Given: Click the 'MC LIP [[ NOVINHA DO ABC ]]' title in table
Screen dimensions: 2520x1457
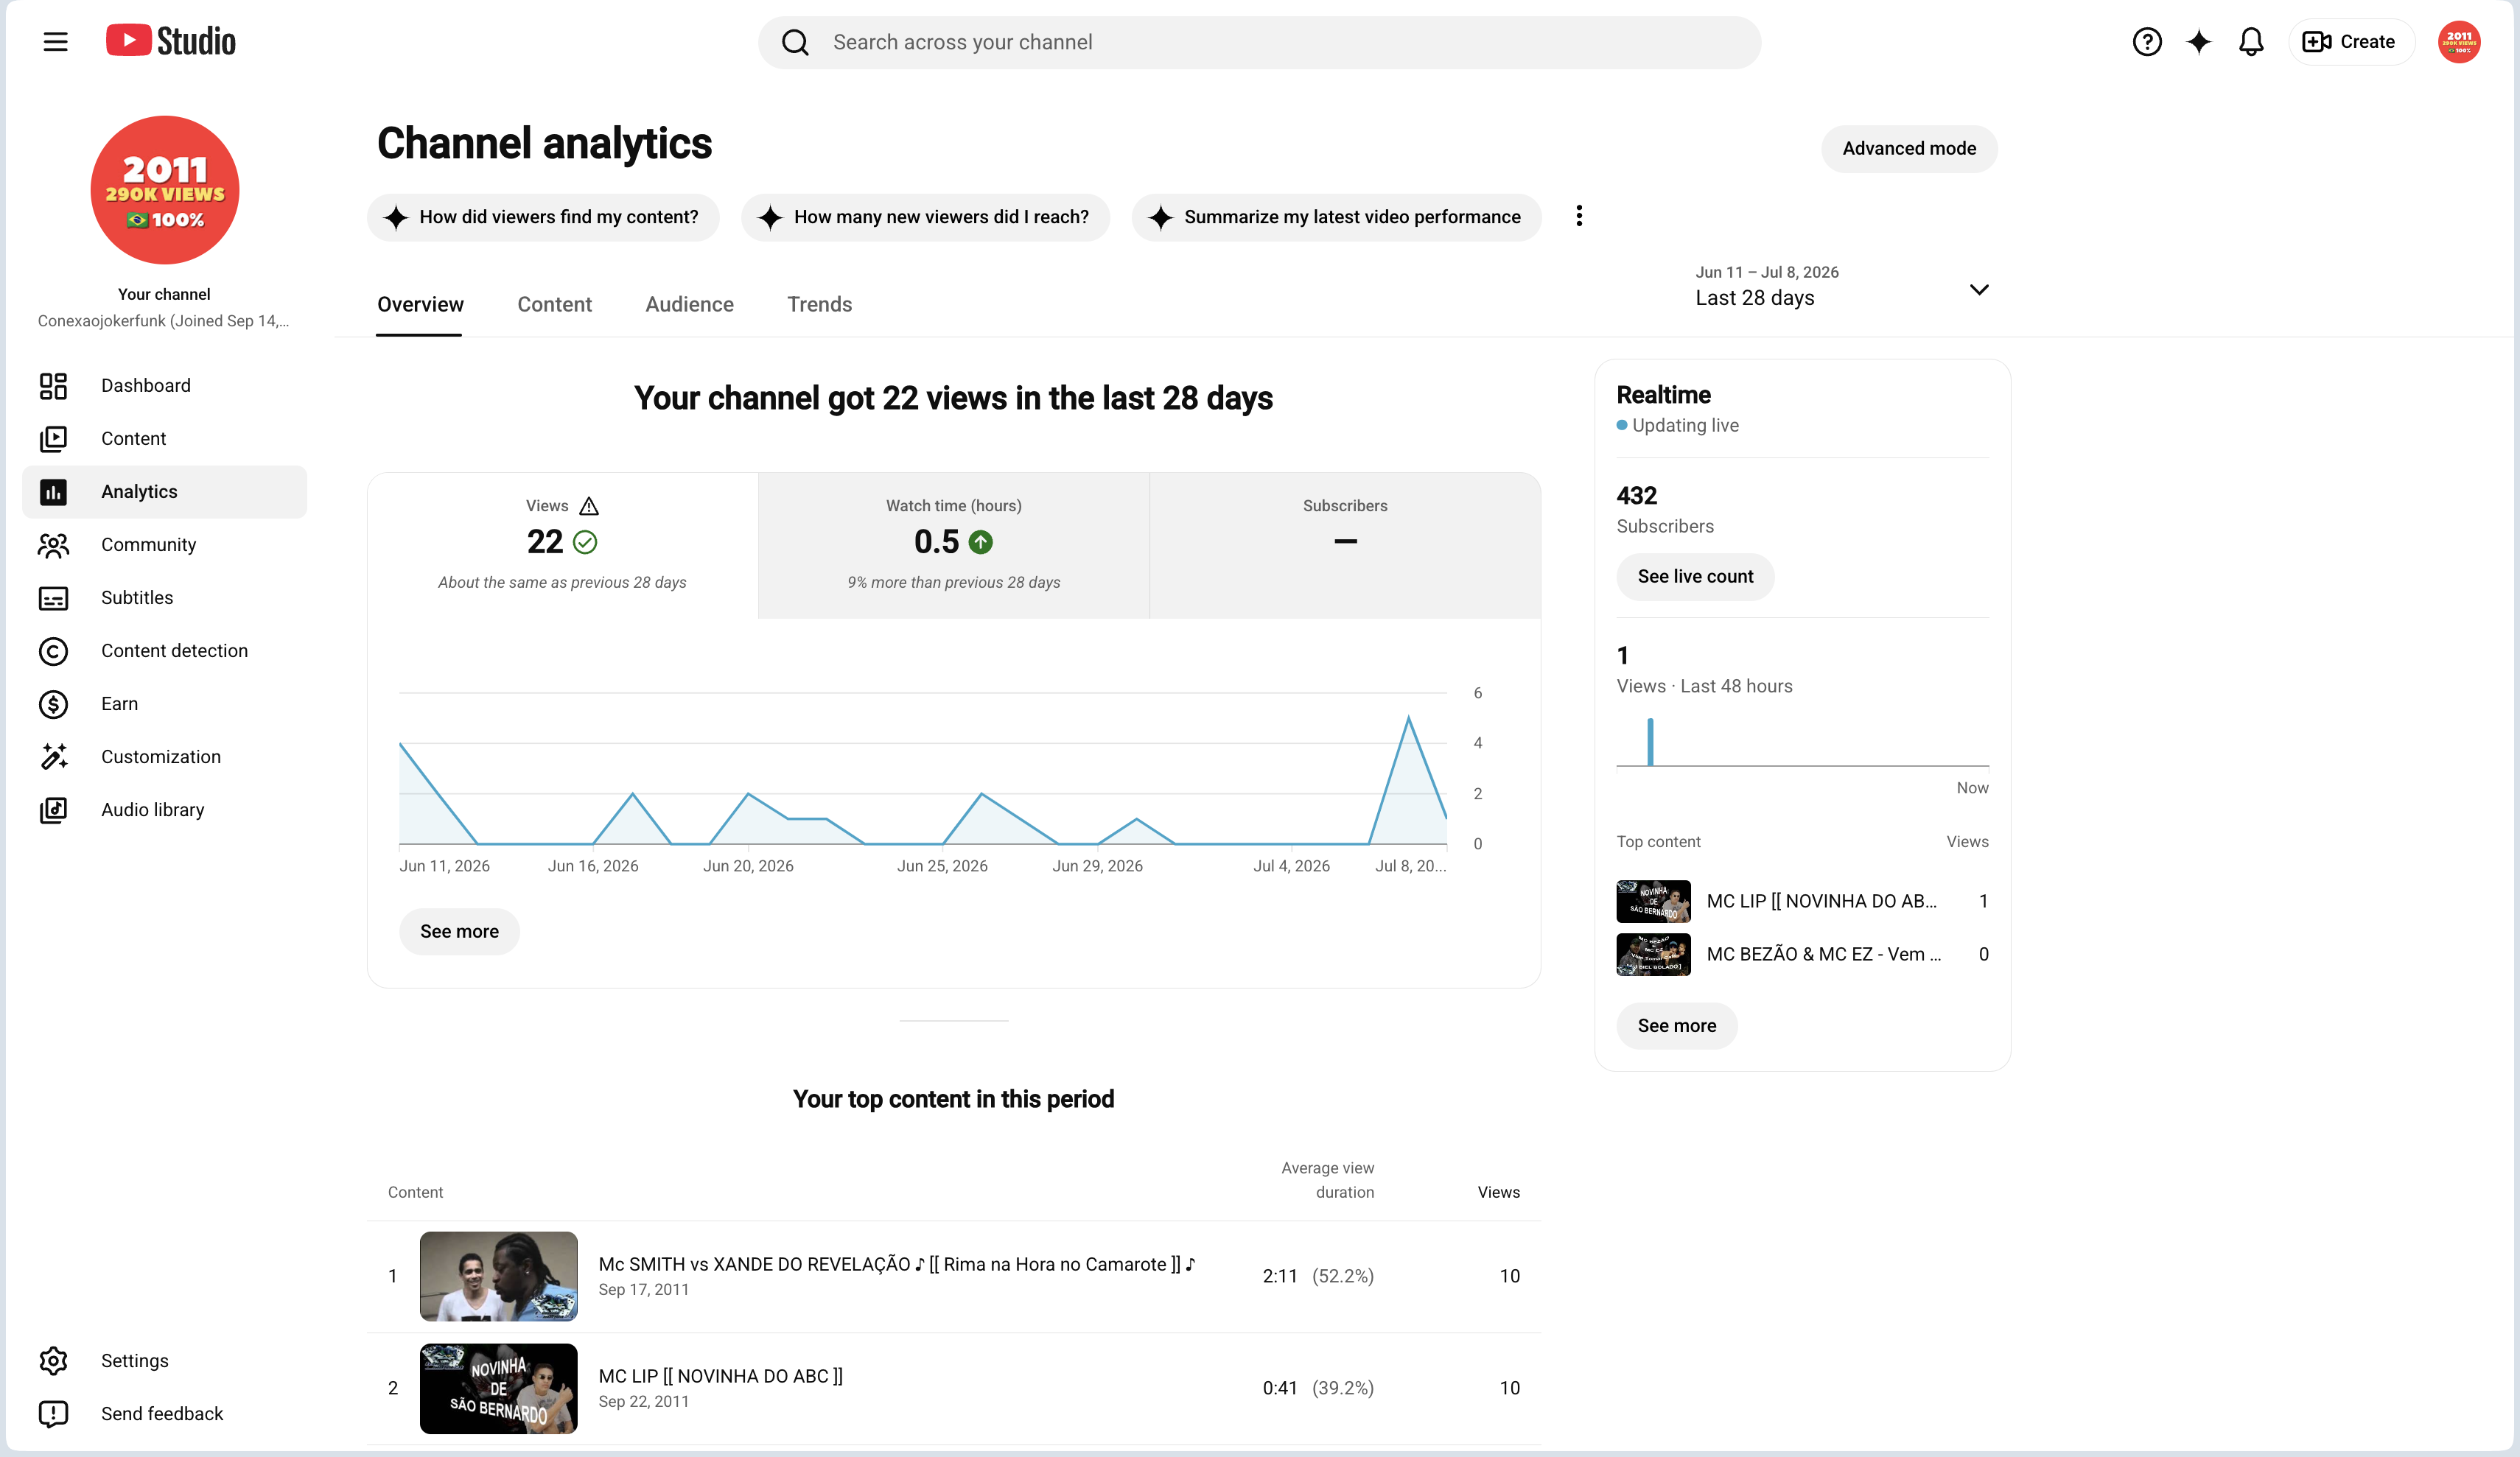Looking at the screenshot, I should pyautogui.click(x=721, y=1377).
